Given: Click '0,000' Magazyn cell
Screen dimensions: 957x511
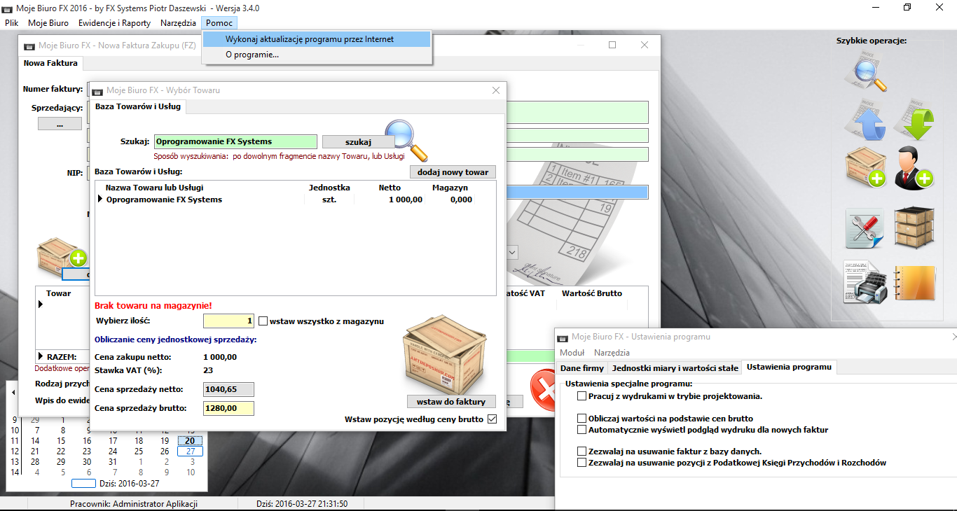Looking at the screenshot, I should [461, 199].
